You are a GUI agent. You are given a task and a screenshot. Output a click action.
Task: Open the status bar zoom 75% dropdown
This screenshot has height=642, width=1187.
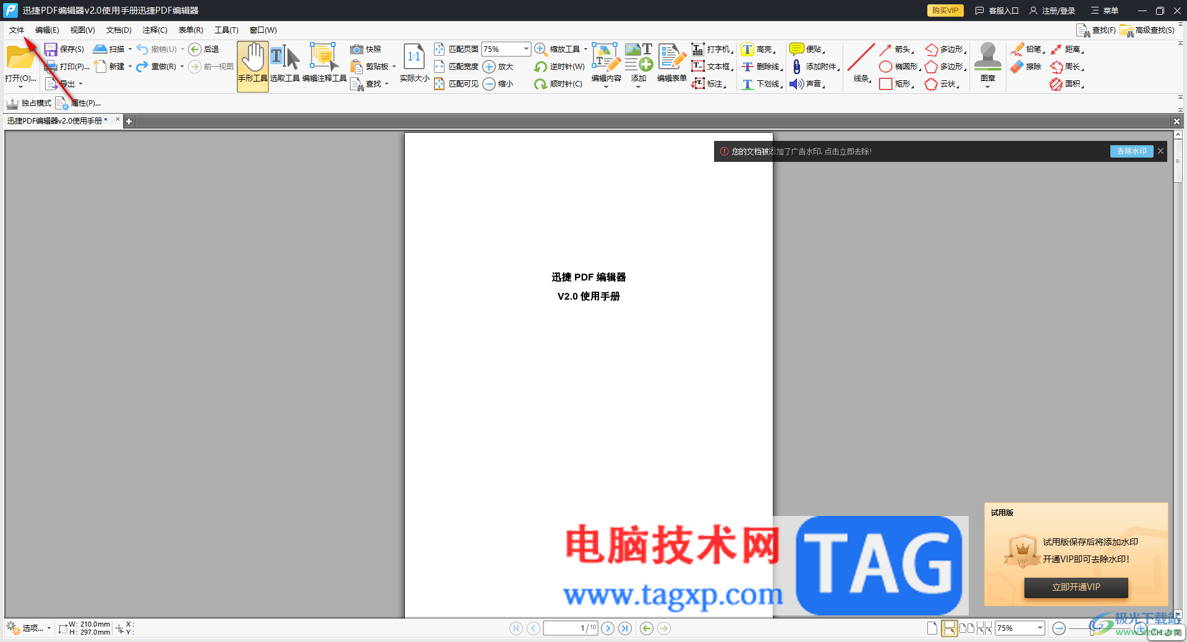coord(1040,628)
